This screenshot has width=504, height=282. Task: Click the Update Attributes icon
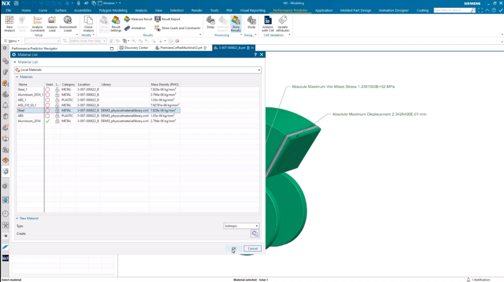(283, 20)
